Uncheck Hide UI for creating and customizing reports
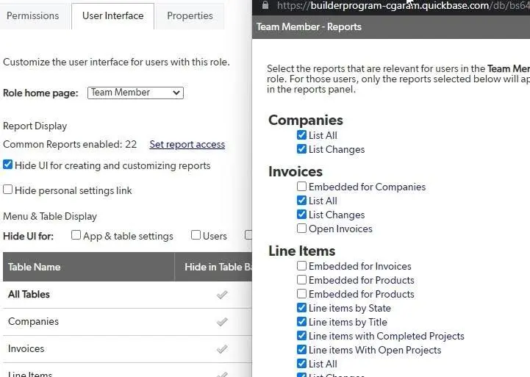 click(x=7, y=165)
